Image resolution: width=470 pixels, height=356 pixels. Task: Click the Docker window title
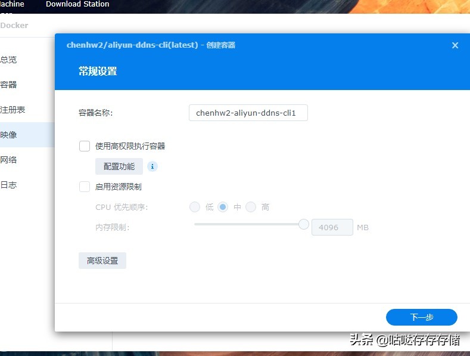(x=14, y=26)
